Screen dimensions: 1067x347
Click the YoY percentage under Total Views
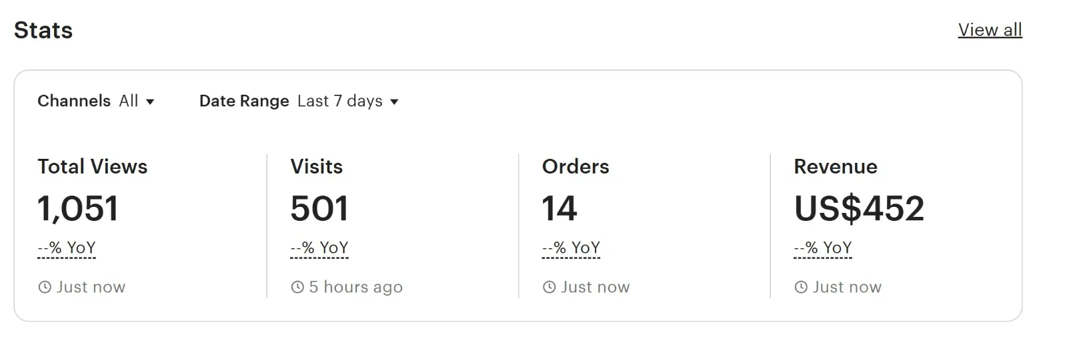[67, 248]
